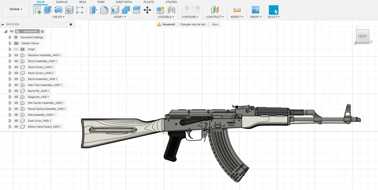
Task: Hide Stock Assembly_AKM:1 with eye icon
Action: point(16,61)
